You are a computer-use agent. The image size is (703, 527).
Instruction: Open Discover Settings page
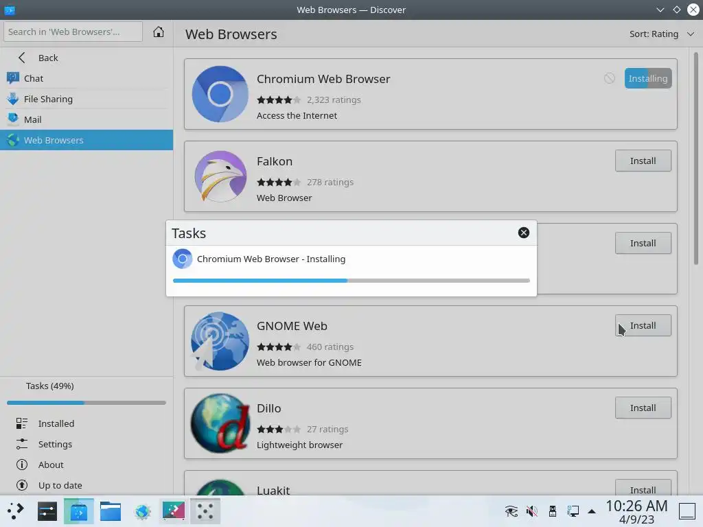(87, 444)
